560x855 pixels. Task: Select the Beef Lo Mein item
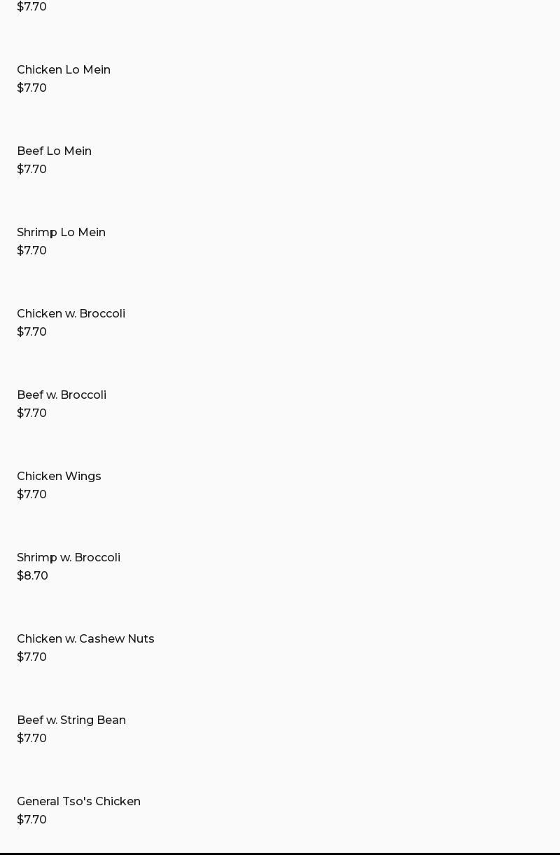pyautogui.click(x=54, y=151)
